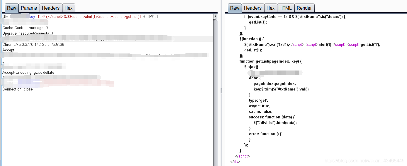407x166 pixels.
Task: Open the HTML tab in response panel
Action: click(x=286, y=8)
